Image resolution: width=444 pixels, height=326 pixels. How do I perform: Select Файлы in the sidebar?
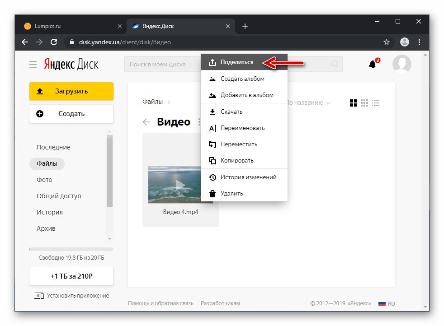point(47,163)
